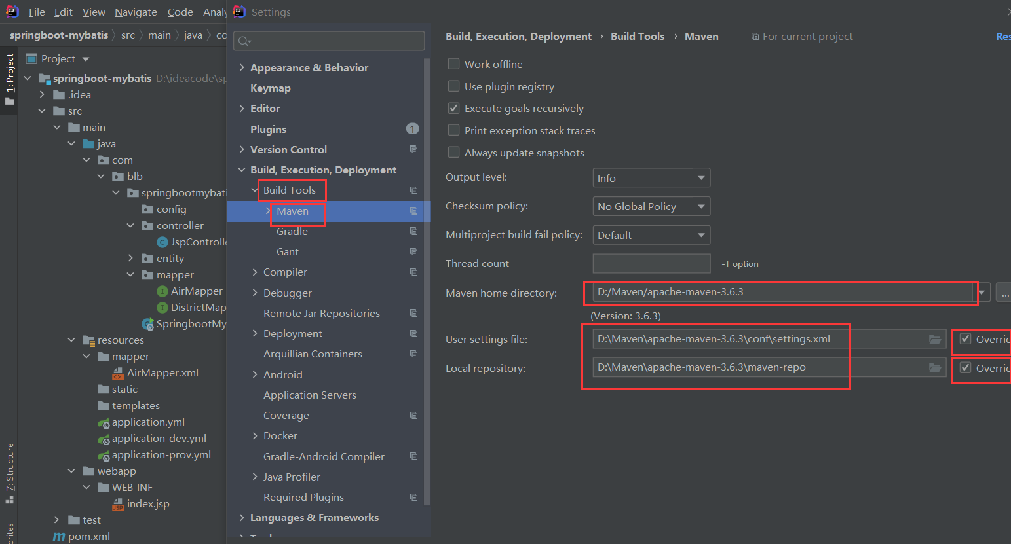Click project-level icon beside Coverage
The height and width of the screenshot is (544, 1011).
(x=413, y=415)
